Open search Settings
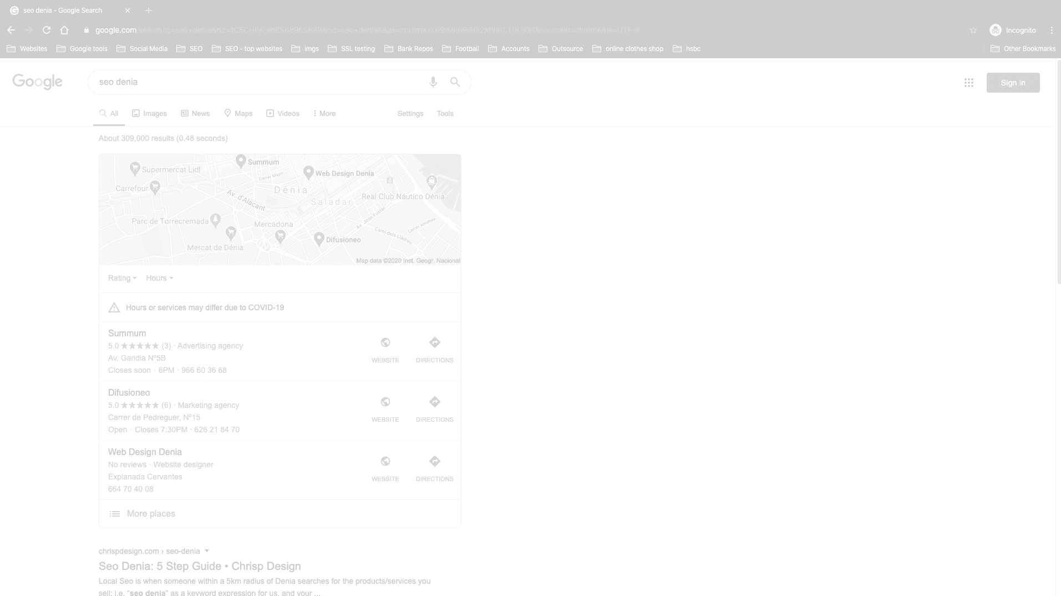 pyautogui.click(x=410, y=113)
